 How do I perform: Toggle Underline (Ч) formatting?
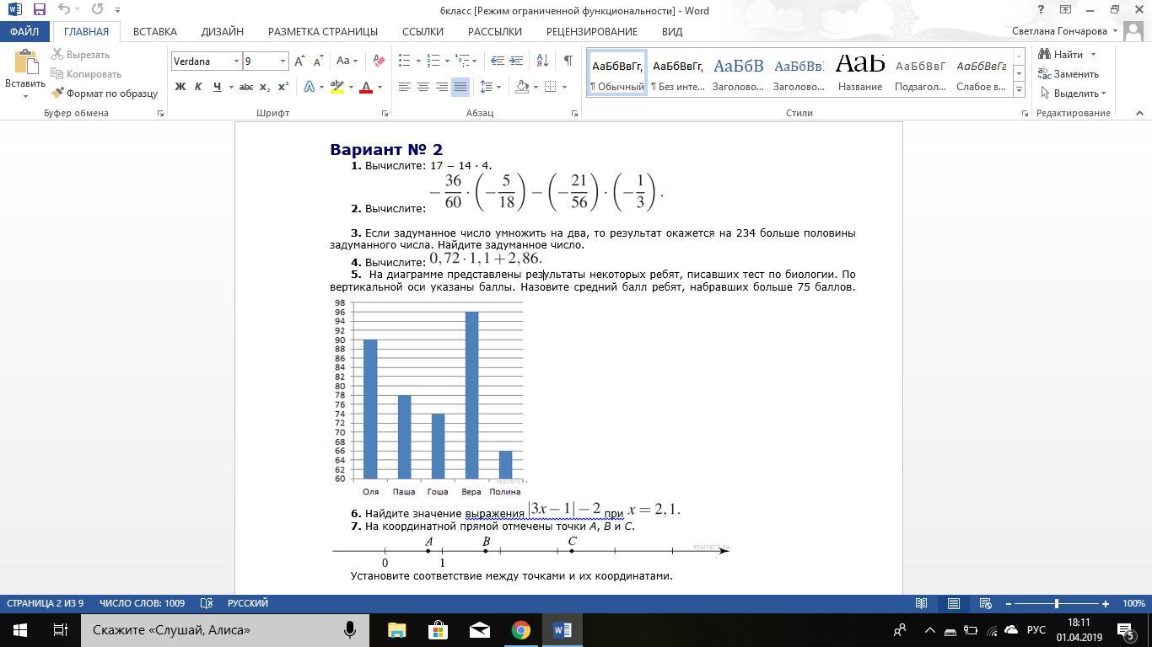tap(218, 87)
